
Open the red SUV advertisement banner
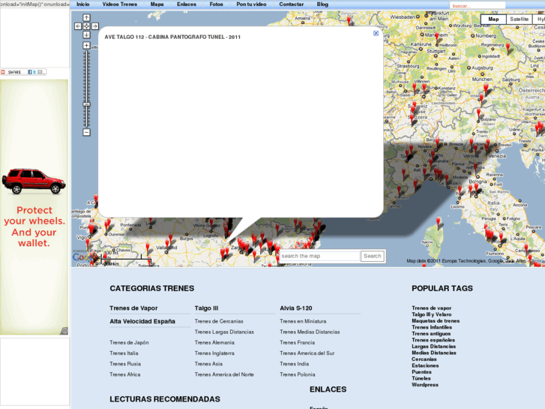[x=34, y=207]
